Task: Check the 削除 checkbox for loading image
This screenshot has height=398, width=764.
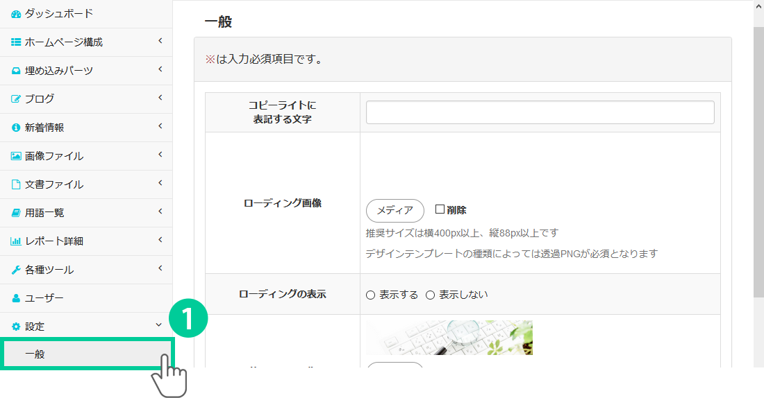Action: pyautogui.click(x=440, y=209)
